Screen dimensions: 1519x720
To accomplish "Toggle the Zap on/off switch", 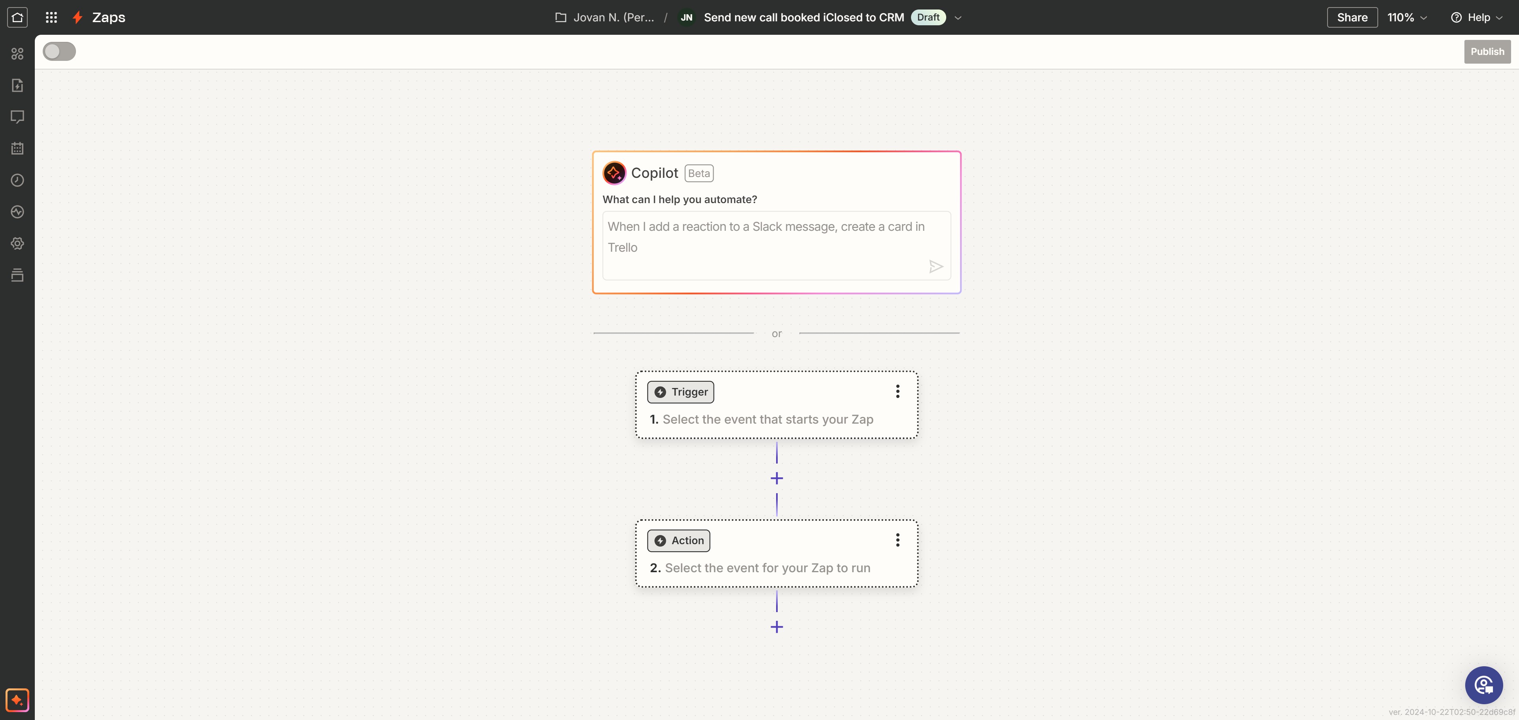I will [x=59, y=51].
